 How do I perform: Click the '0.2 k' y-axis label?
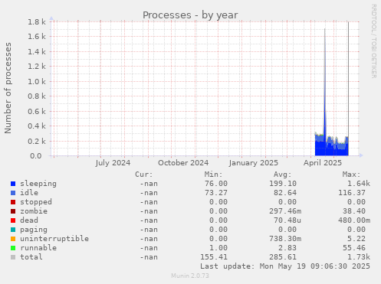click(x=37, y=141)
